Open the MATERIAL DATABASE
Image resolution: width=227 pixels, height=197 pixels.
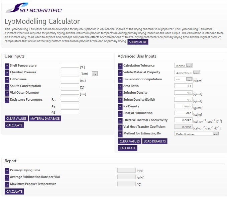tap(45, 118)
